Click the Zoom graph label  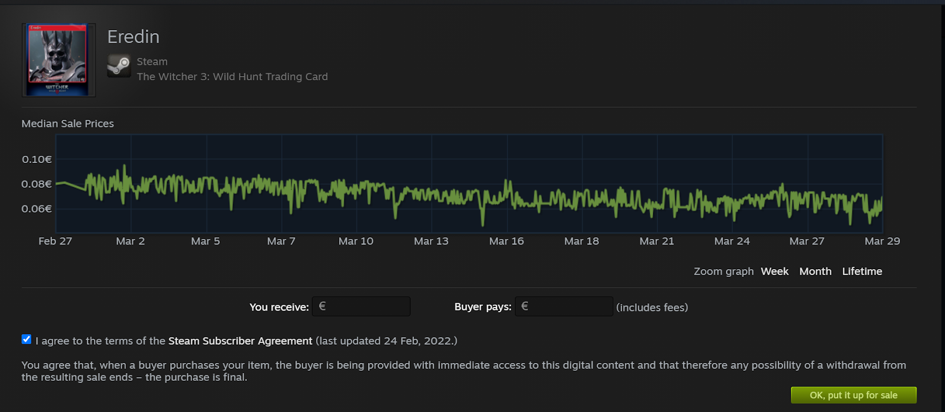[724, 272]
